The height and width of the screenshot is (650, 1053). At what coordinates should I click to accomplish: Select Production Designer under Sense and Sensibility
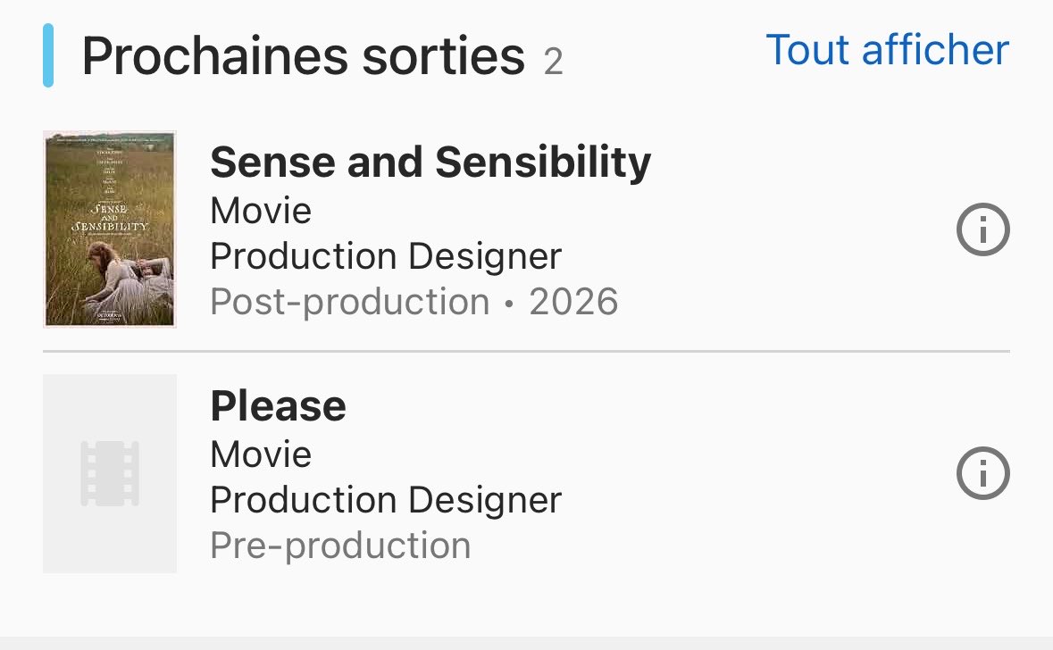pyautogui.click(x=386, y=256)
